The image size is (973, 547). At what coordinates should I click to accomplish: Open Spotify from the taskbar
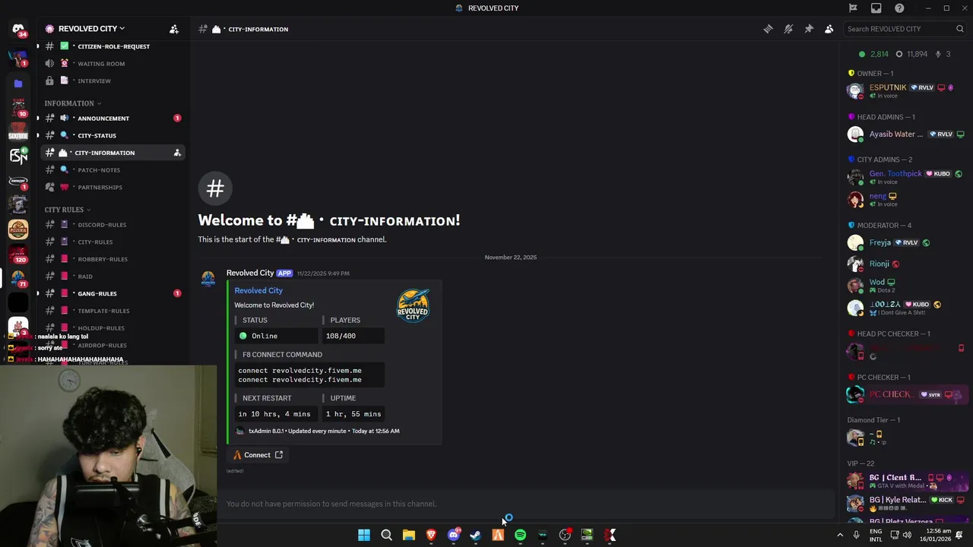(x=520, y=536)
